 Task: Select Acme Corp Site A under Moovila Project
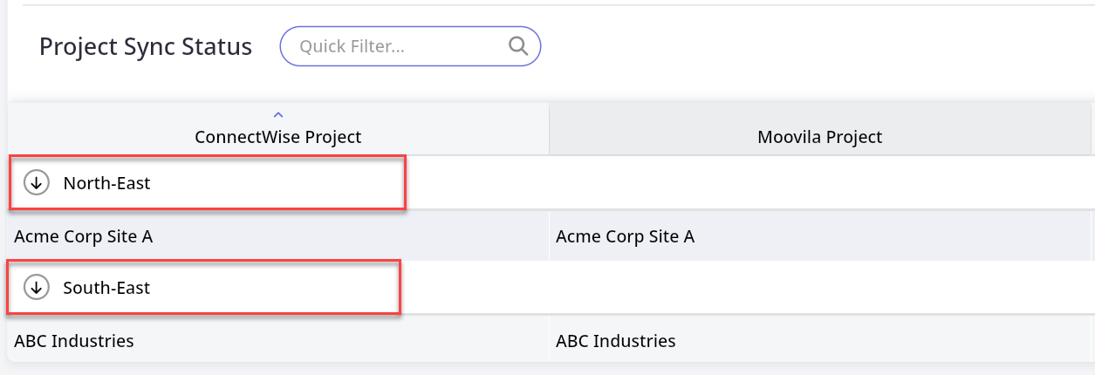(x=625, y=235)
